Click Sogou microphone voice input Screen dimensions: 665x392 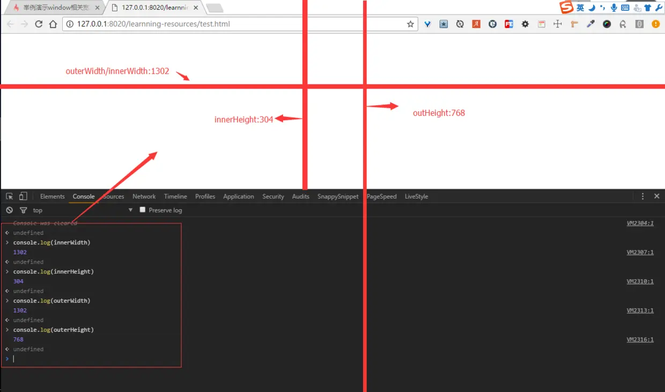[x=614, y=8]
